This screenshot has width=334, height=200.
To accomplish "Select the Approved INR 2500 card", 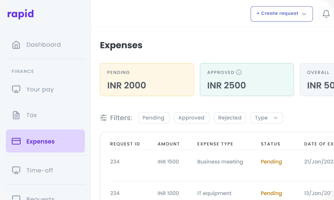I will coord(247,79).
